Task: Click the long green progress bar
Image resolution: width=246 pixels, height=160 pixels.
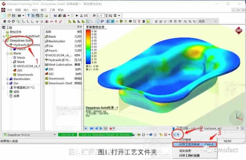Action: pos(106,135)
